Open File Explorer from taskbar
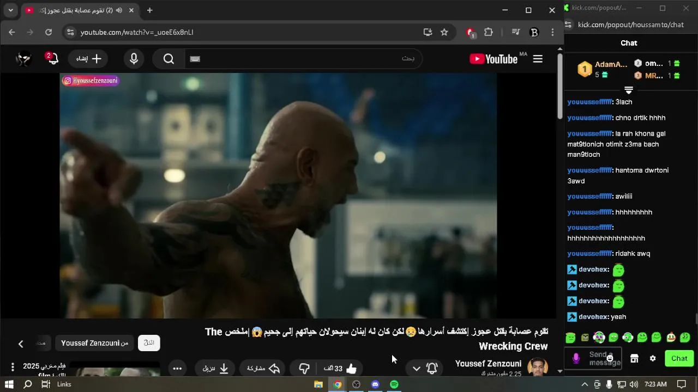Screen dimensions: 698x392 (318, 384)
